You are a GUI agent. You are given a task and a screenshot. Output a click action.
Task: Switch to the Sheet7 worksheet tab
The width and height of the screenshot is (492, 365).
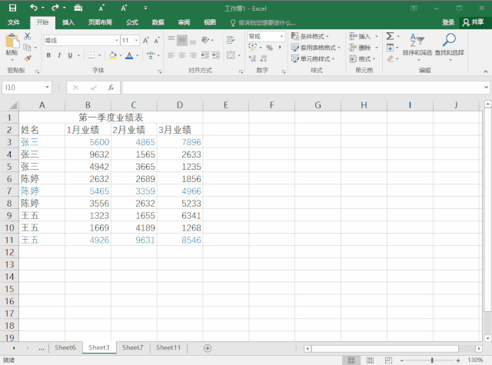pos(133,347)
